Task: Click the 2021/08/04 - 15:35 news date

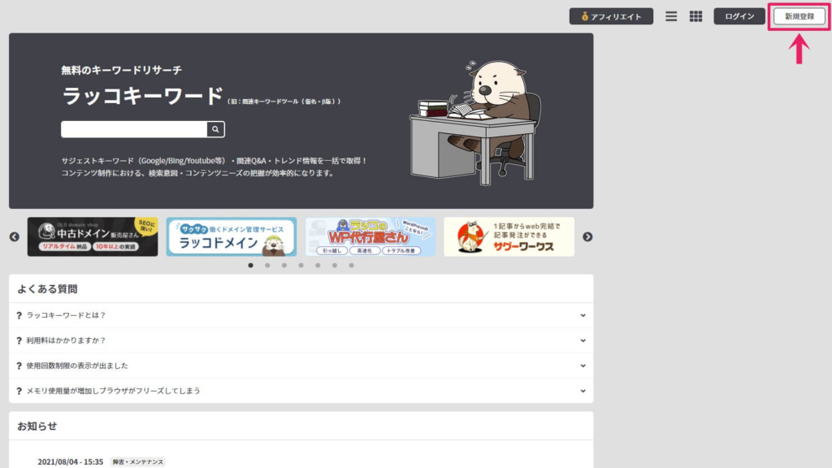Action: (x=71, y=462)
